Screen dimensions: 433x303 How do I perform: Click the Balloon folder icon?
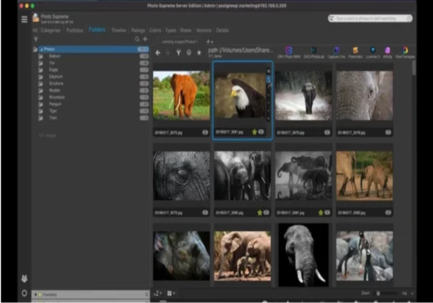point(40,56)
